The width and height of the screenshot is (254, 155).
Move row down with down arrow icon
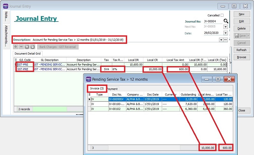point(32,47)
